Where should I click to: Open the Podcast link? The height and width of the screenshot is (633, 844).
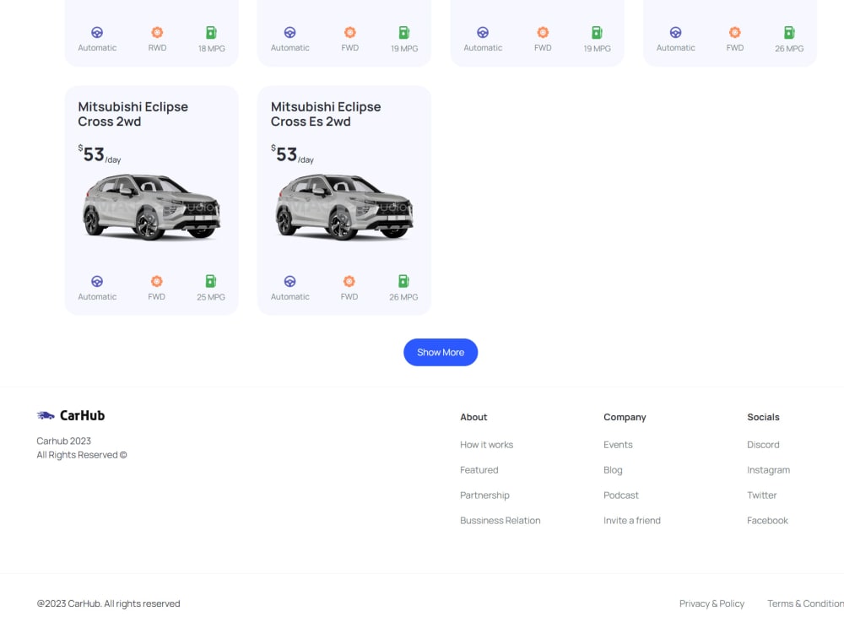[620, 495]
